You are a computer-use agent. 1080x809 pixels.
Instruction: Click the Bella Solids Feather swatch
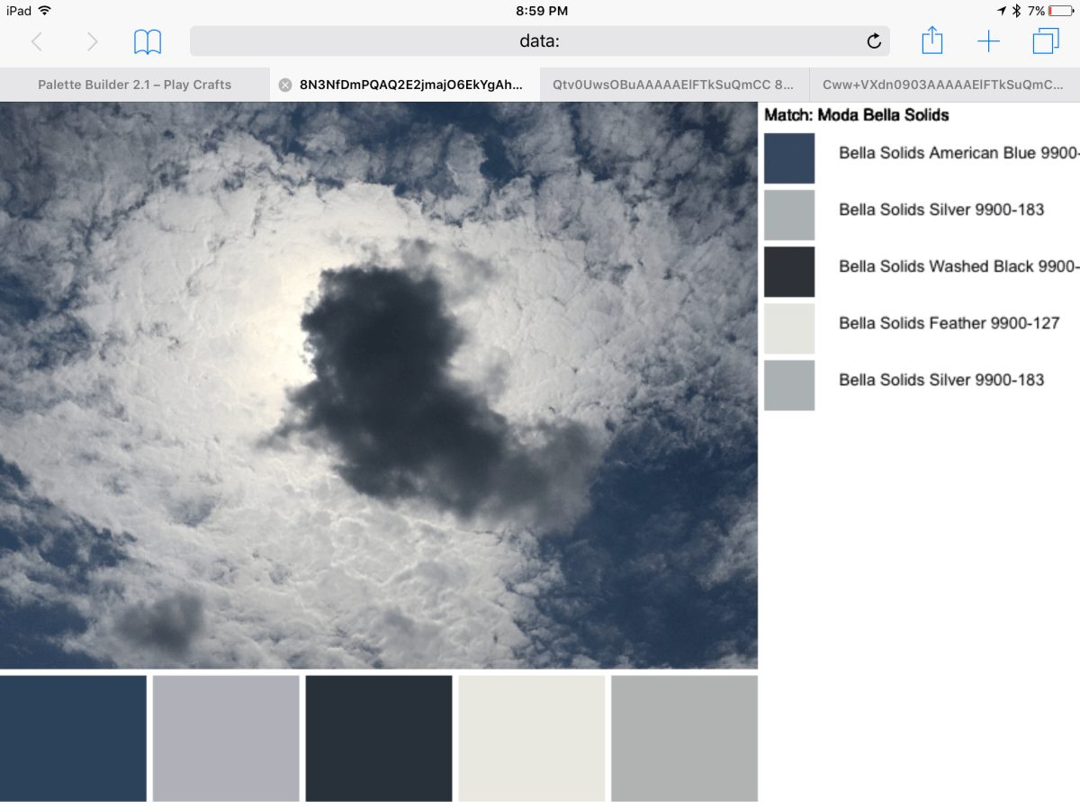789,328
